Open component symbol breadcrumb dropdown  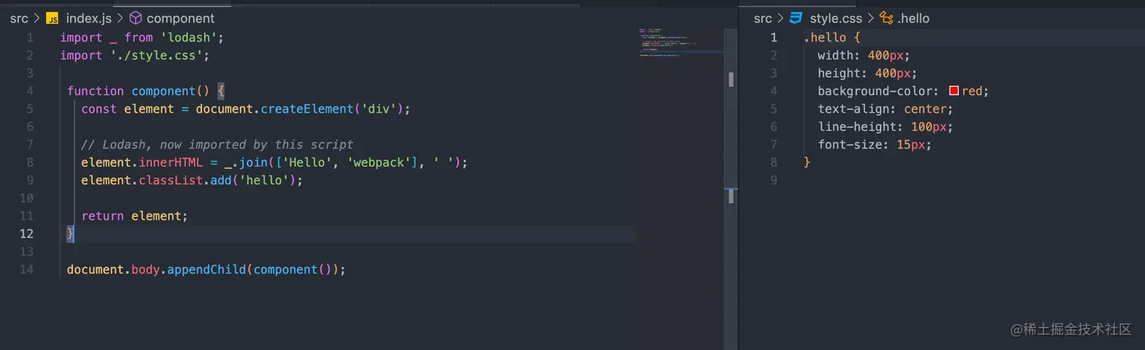click(180, 18)
